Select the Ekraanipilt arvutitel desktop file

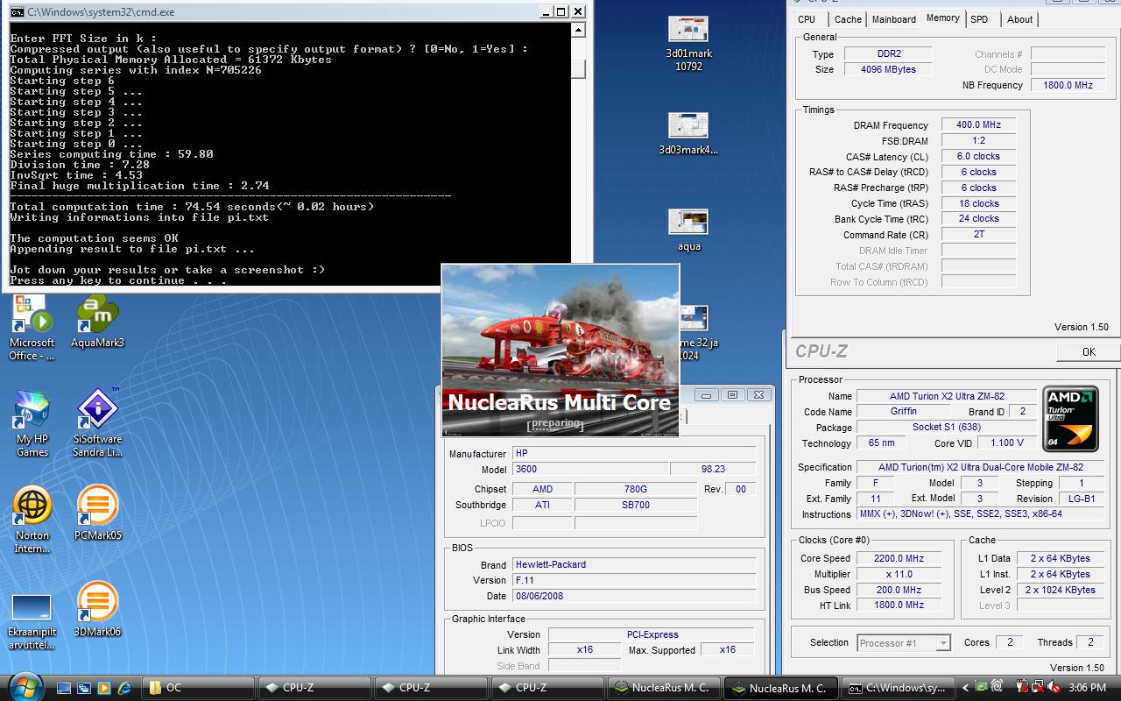tap(32, 621)
